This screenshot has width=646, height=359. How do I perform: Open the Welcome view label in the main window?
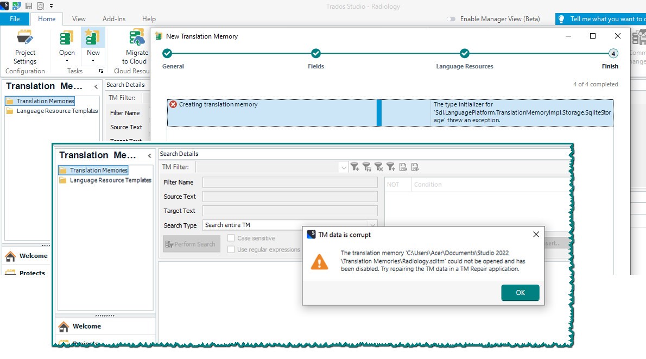pyautogui.click(x=33, y=256)
